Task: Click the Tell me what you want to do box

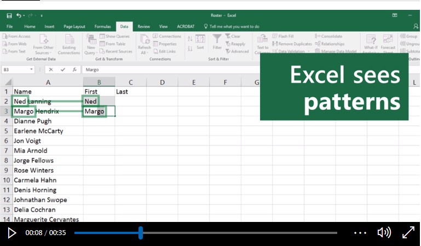Action: [x=232, y=27]
